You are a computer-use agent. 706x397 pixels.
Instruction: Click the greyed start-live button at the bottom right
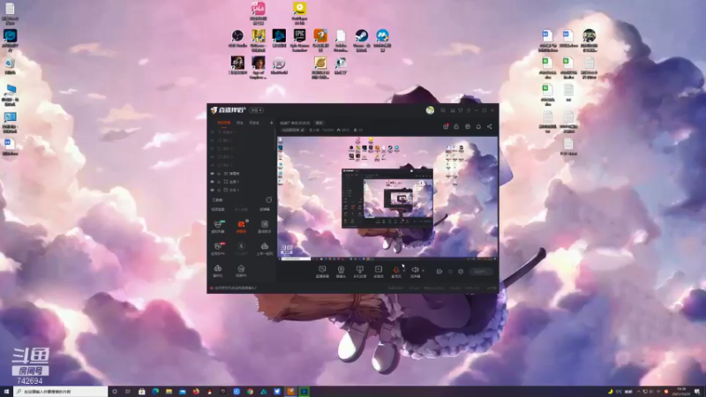(480, 272)
